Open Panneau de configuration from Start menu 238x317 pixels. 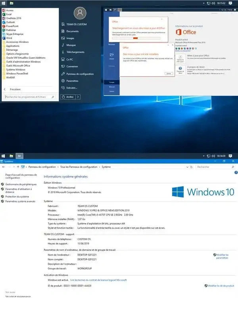[80, 74]
